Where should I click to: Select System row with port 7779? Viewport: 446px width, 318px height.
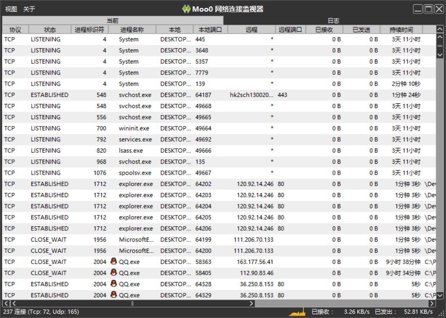219,73
